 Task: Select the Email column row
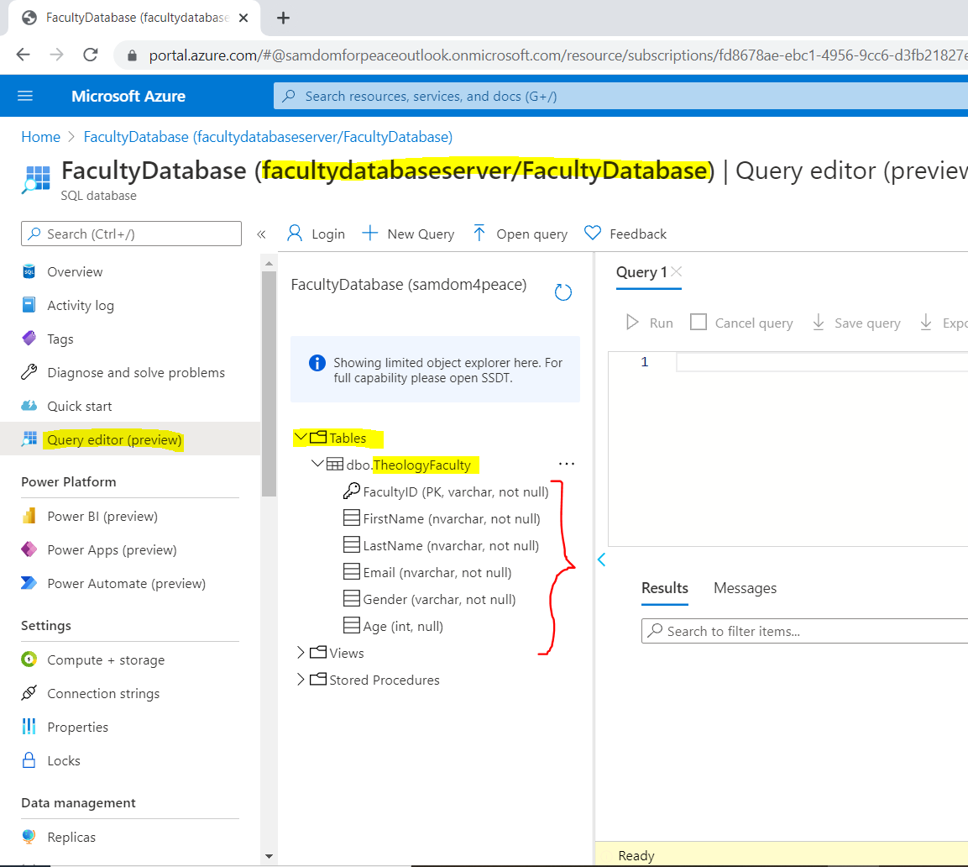coord(428,572)
